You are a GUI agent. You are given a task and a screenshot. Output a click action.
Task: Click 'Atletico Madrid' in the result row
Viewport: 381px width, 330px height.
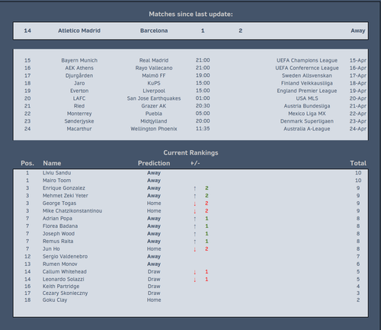79,30
